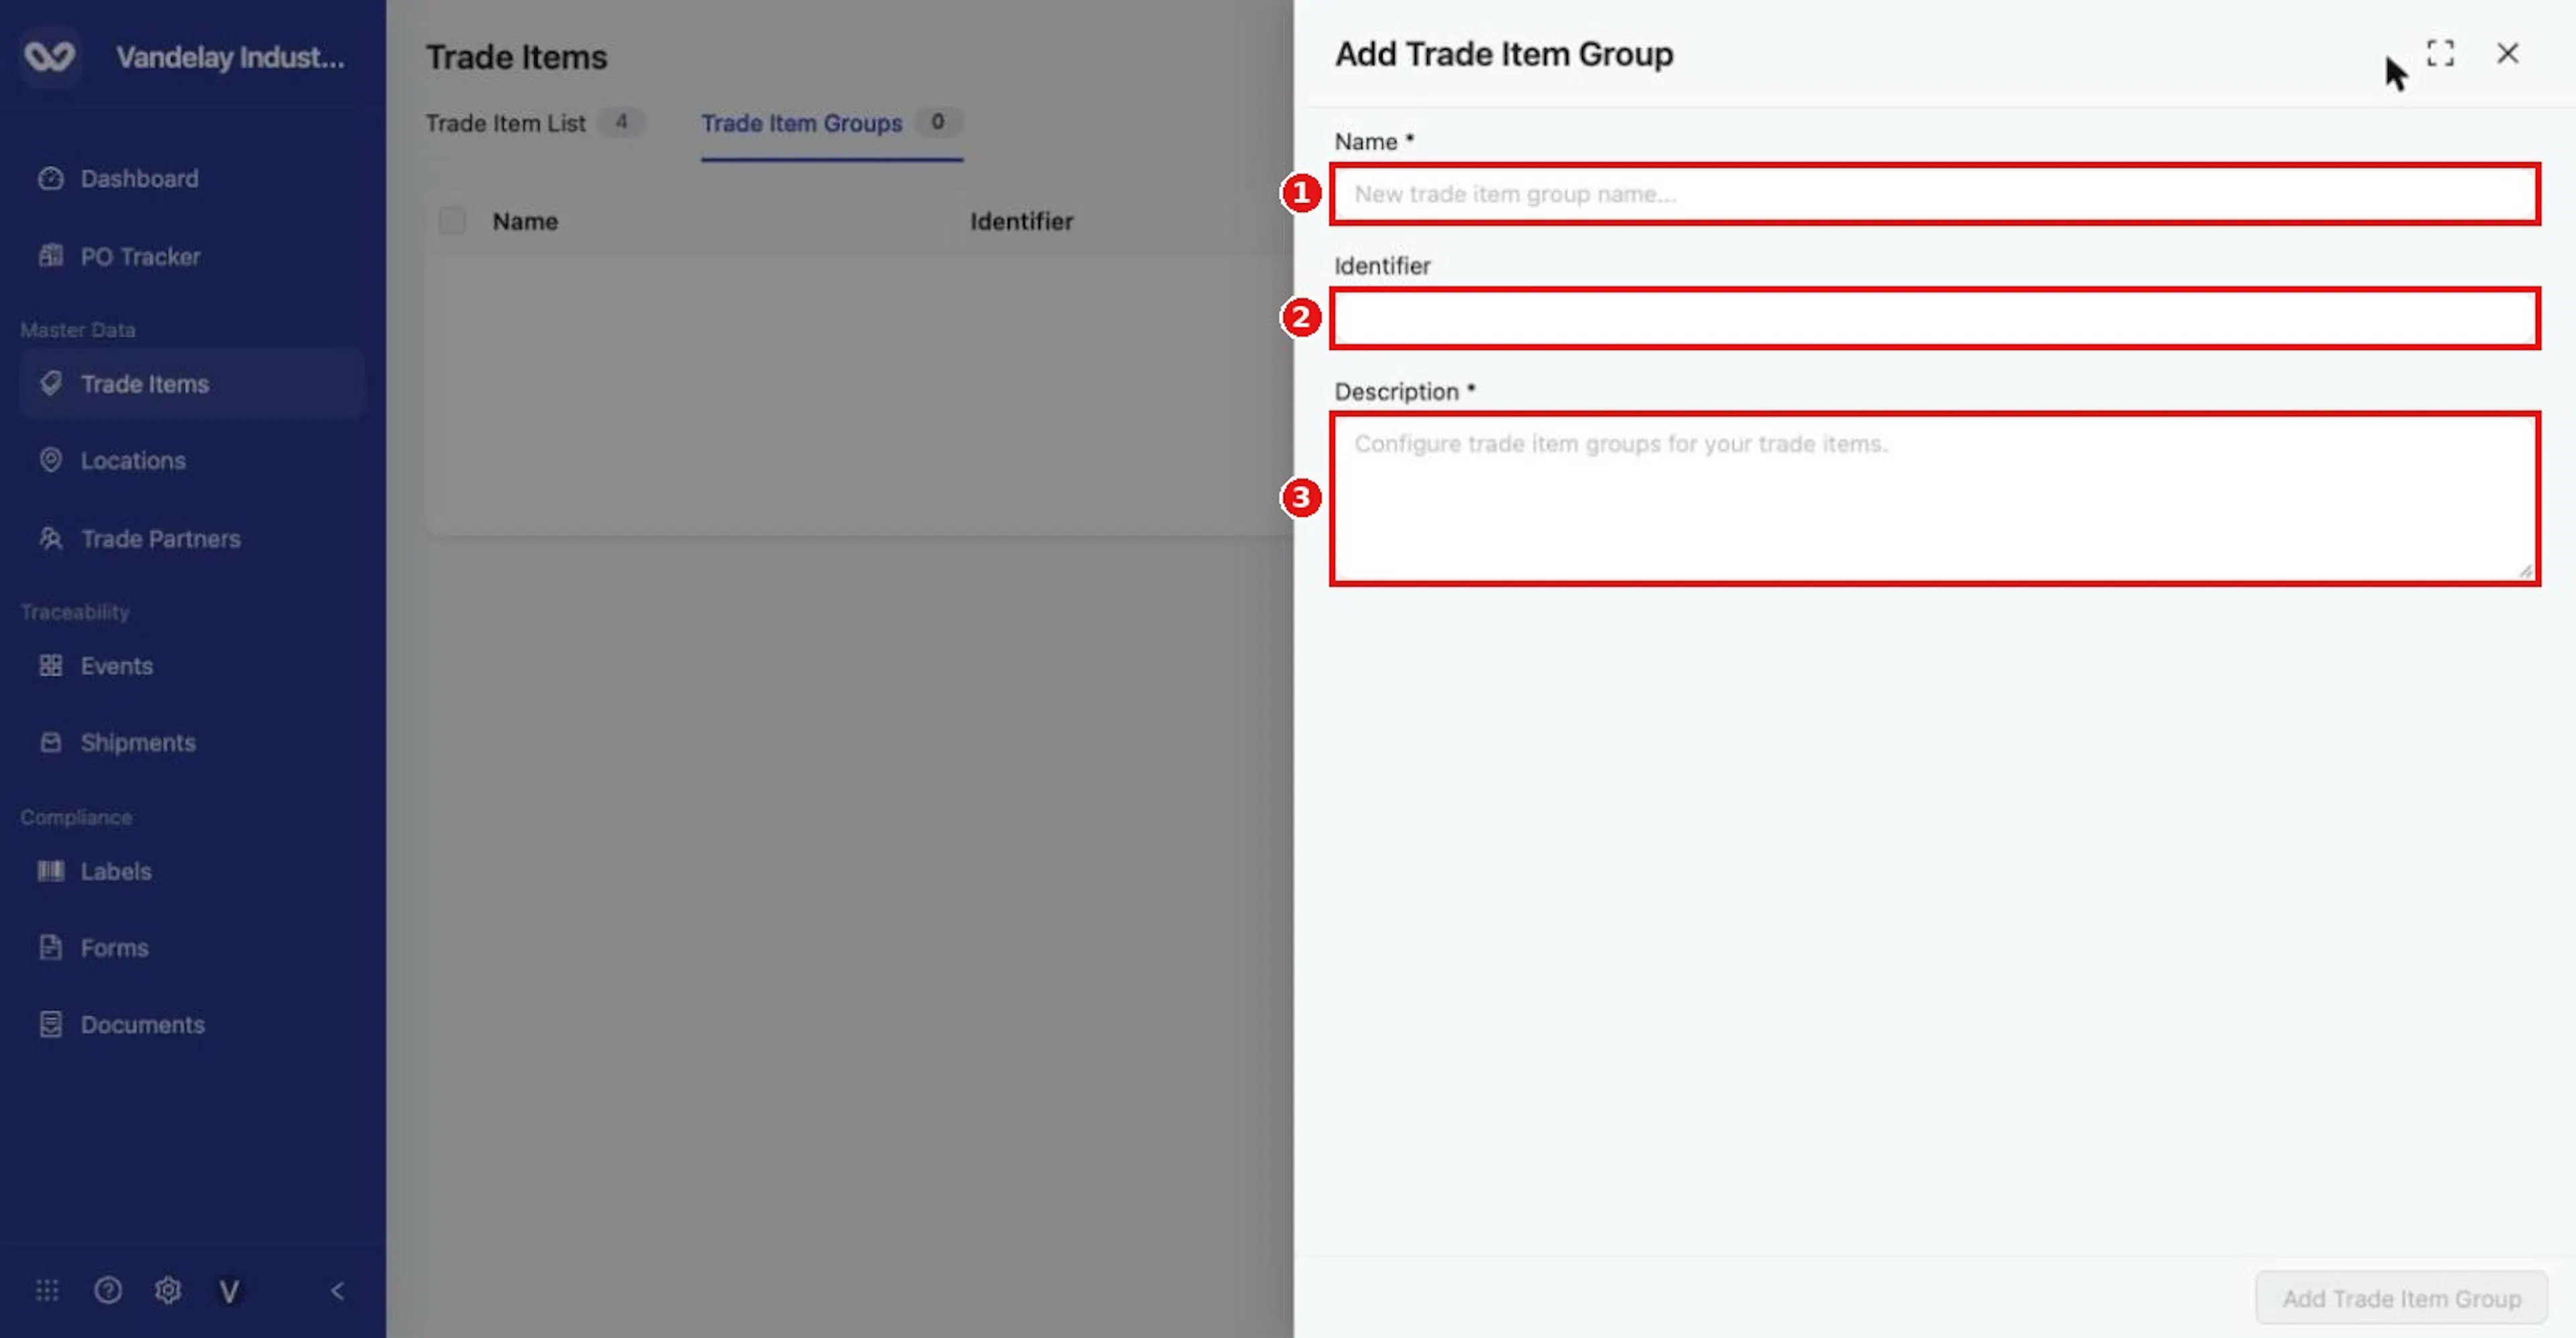Toggle the select-all checkbox in the table header
This screenshot has width=2576, height=1338.
[x=452, y=221]
